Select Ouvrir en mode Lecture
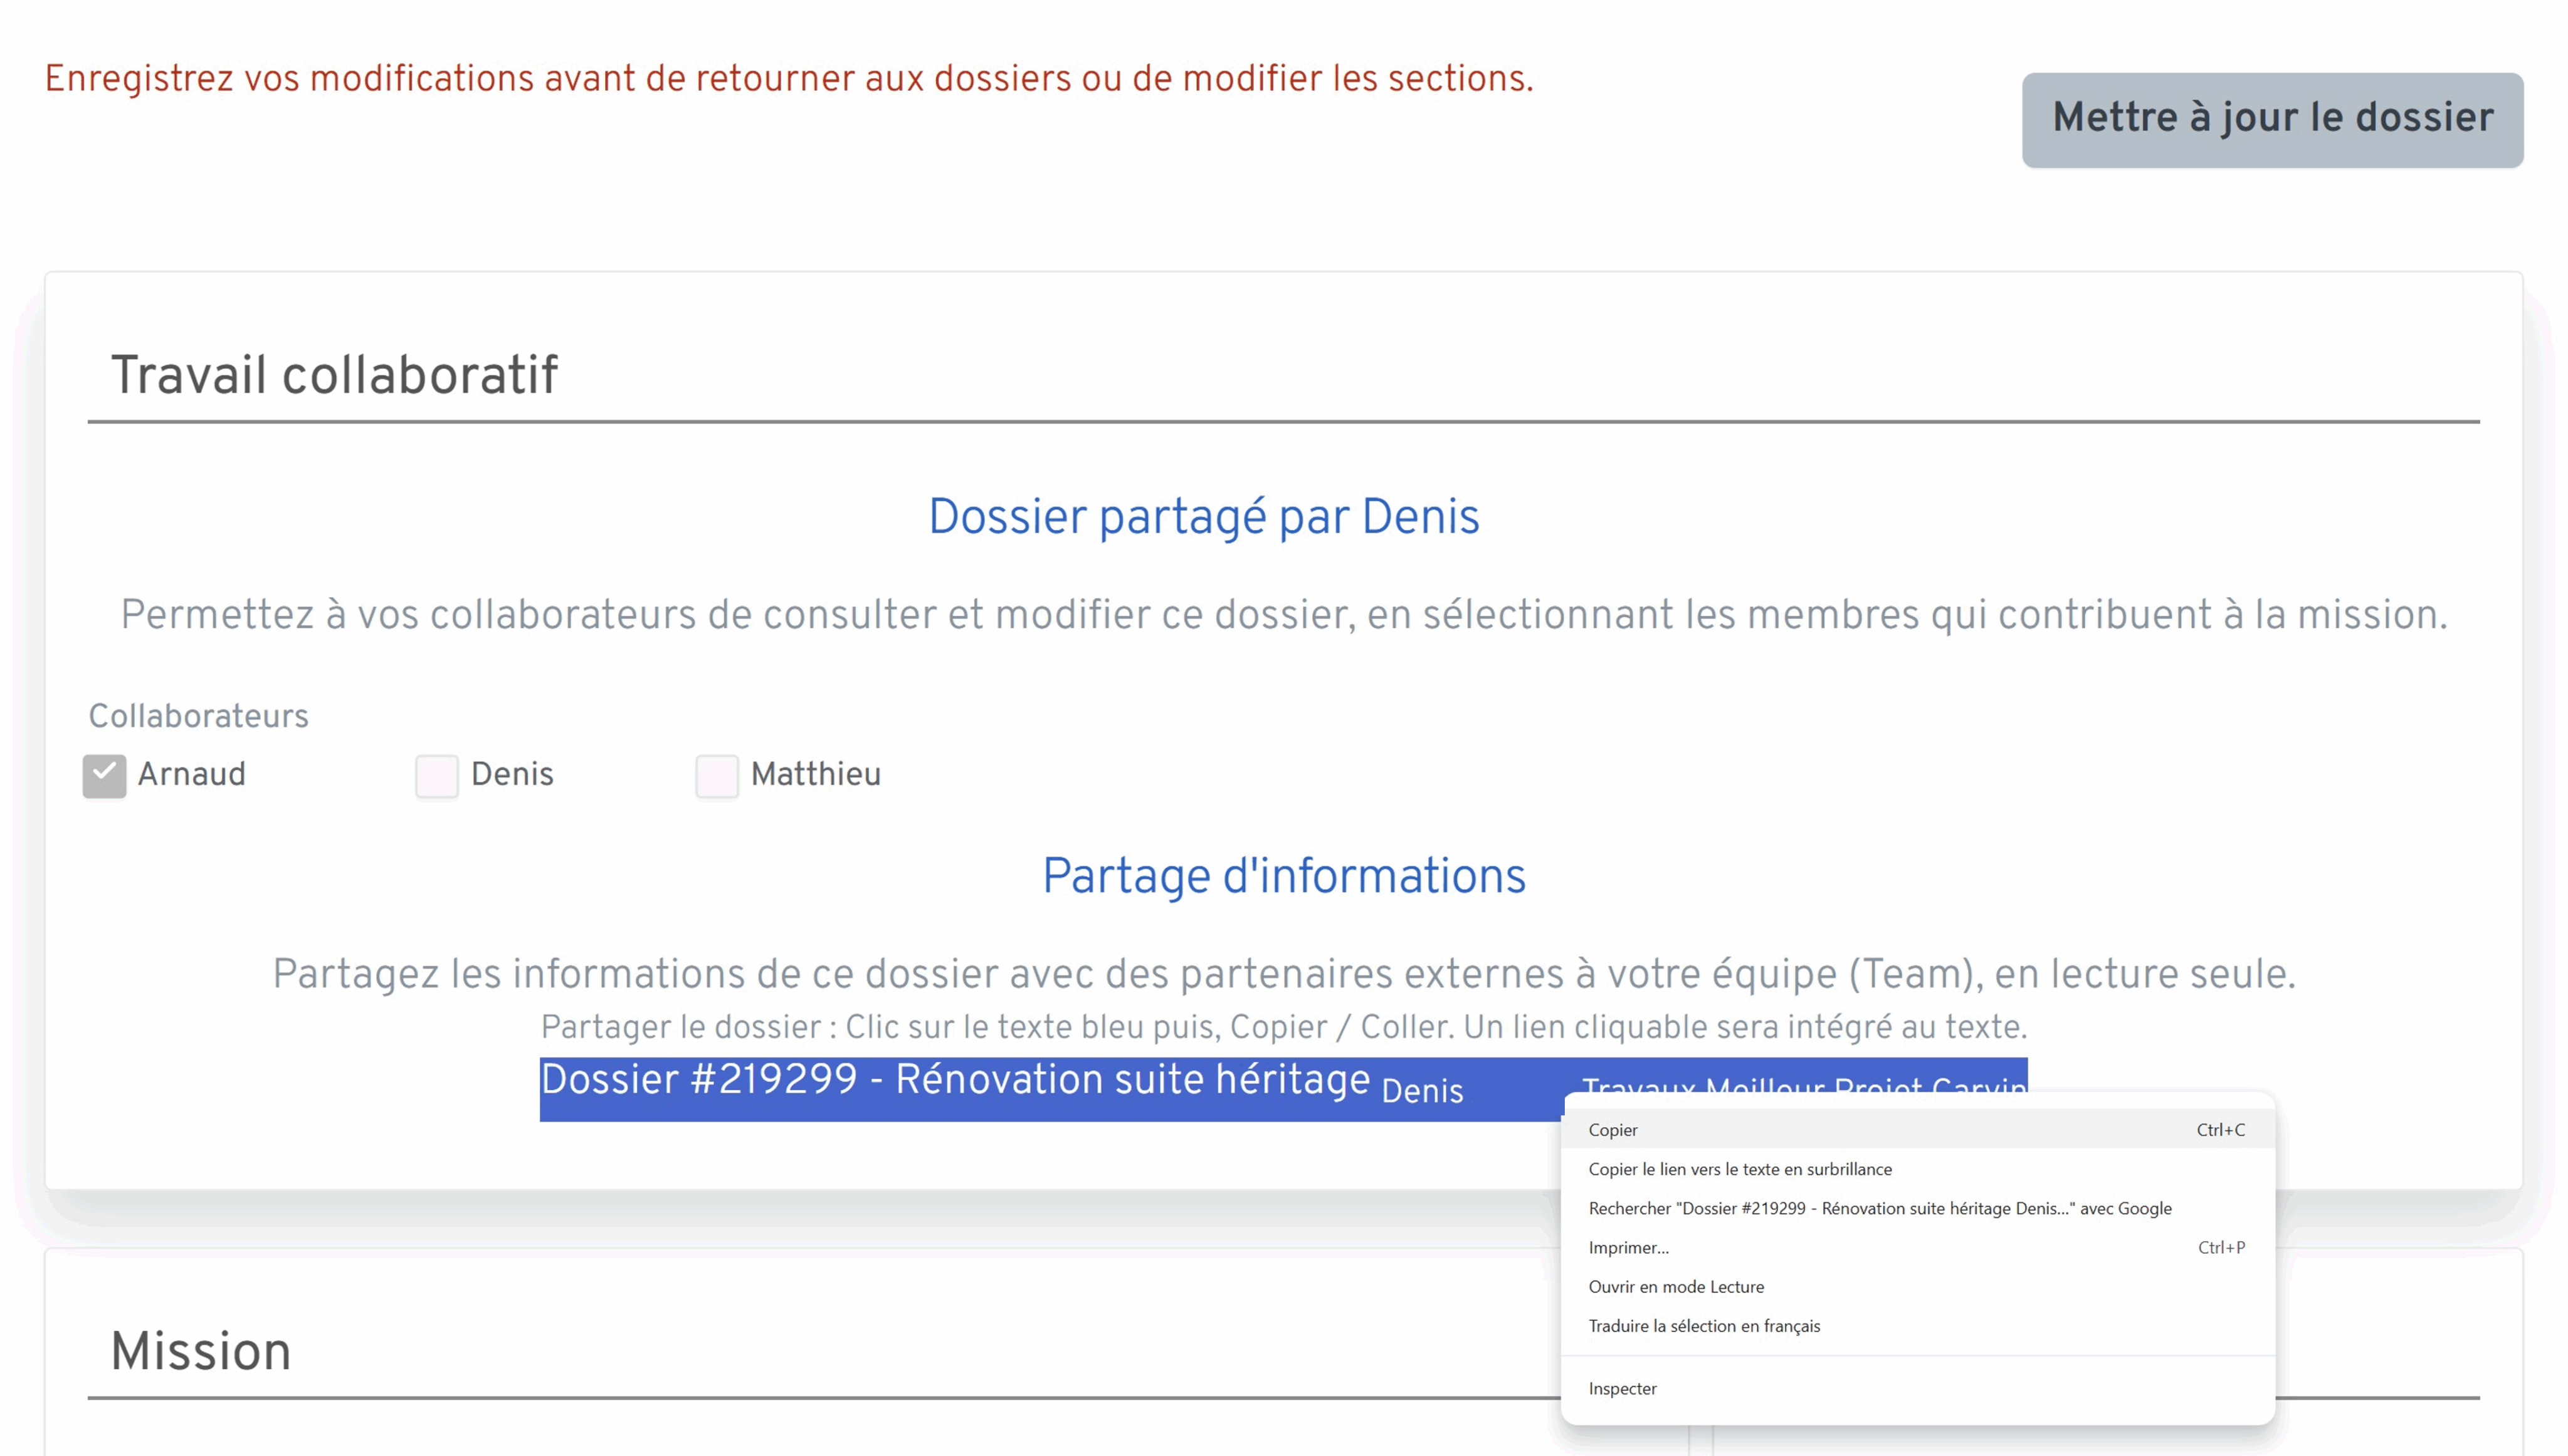Image resolution: width=2568 pixels, height=1456 pixels. pyautogui.click(x=1676, y=1286)
